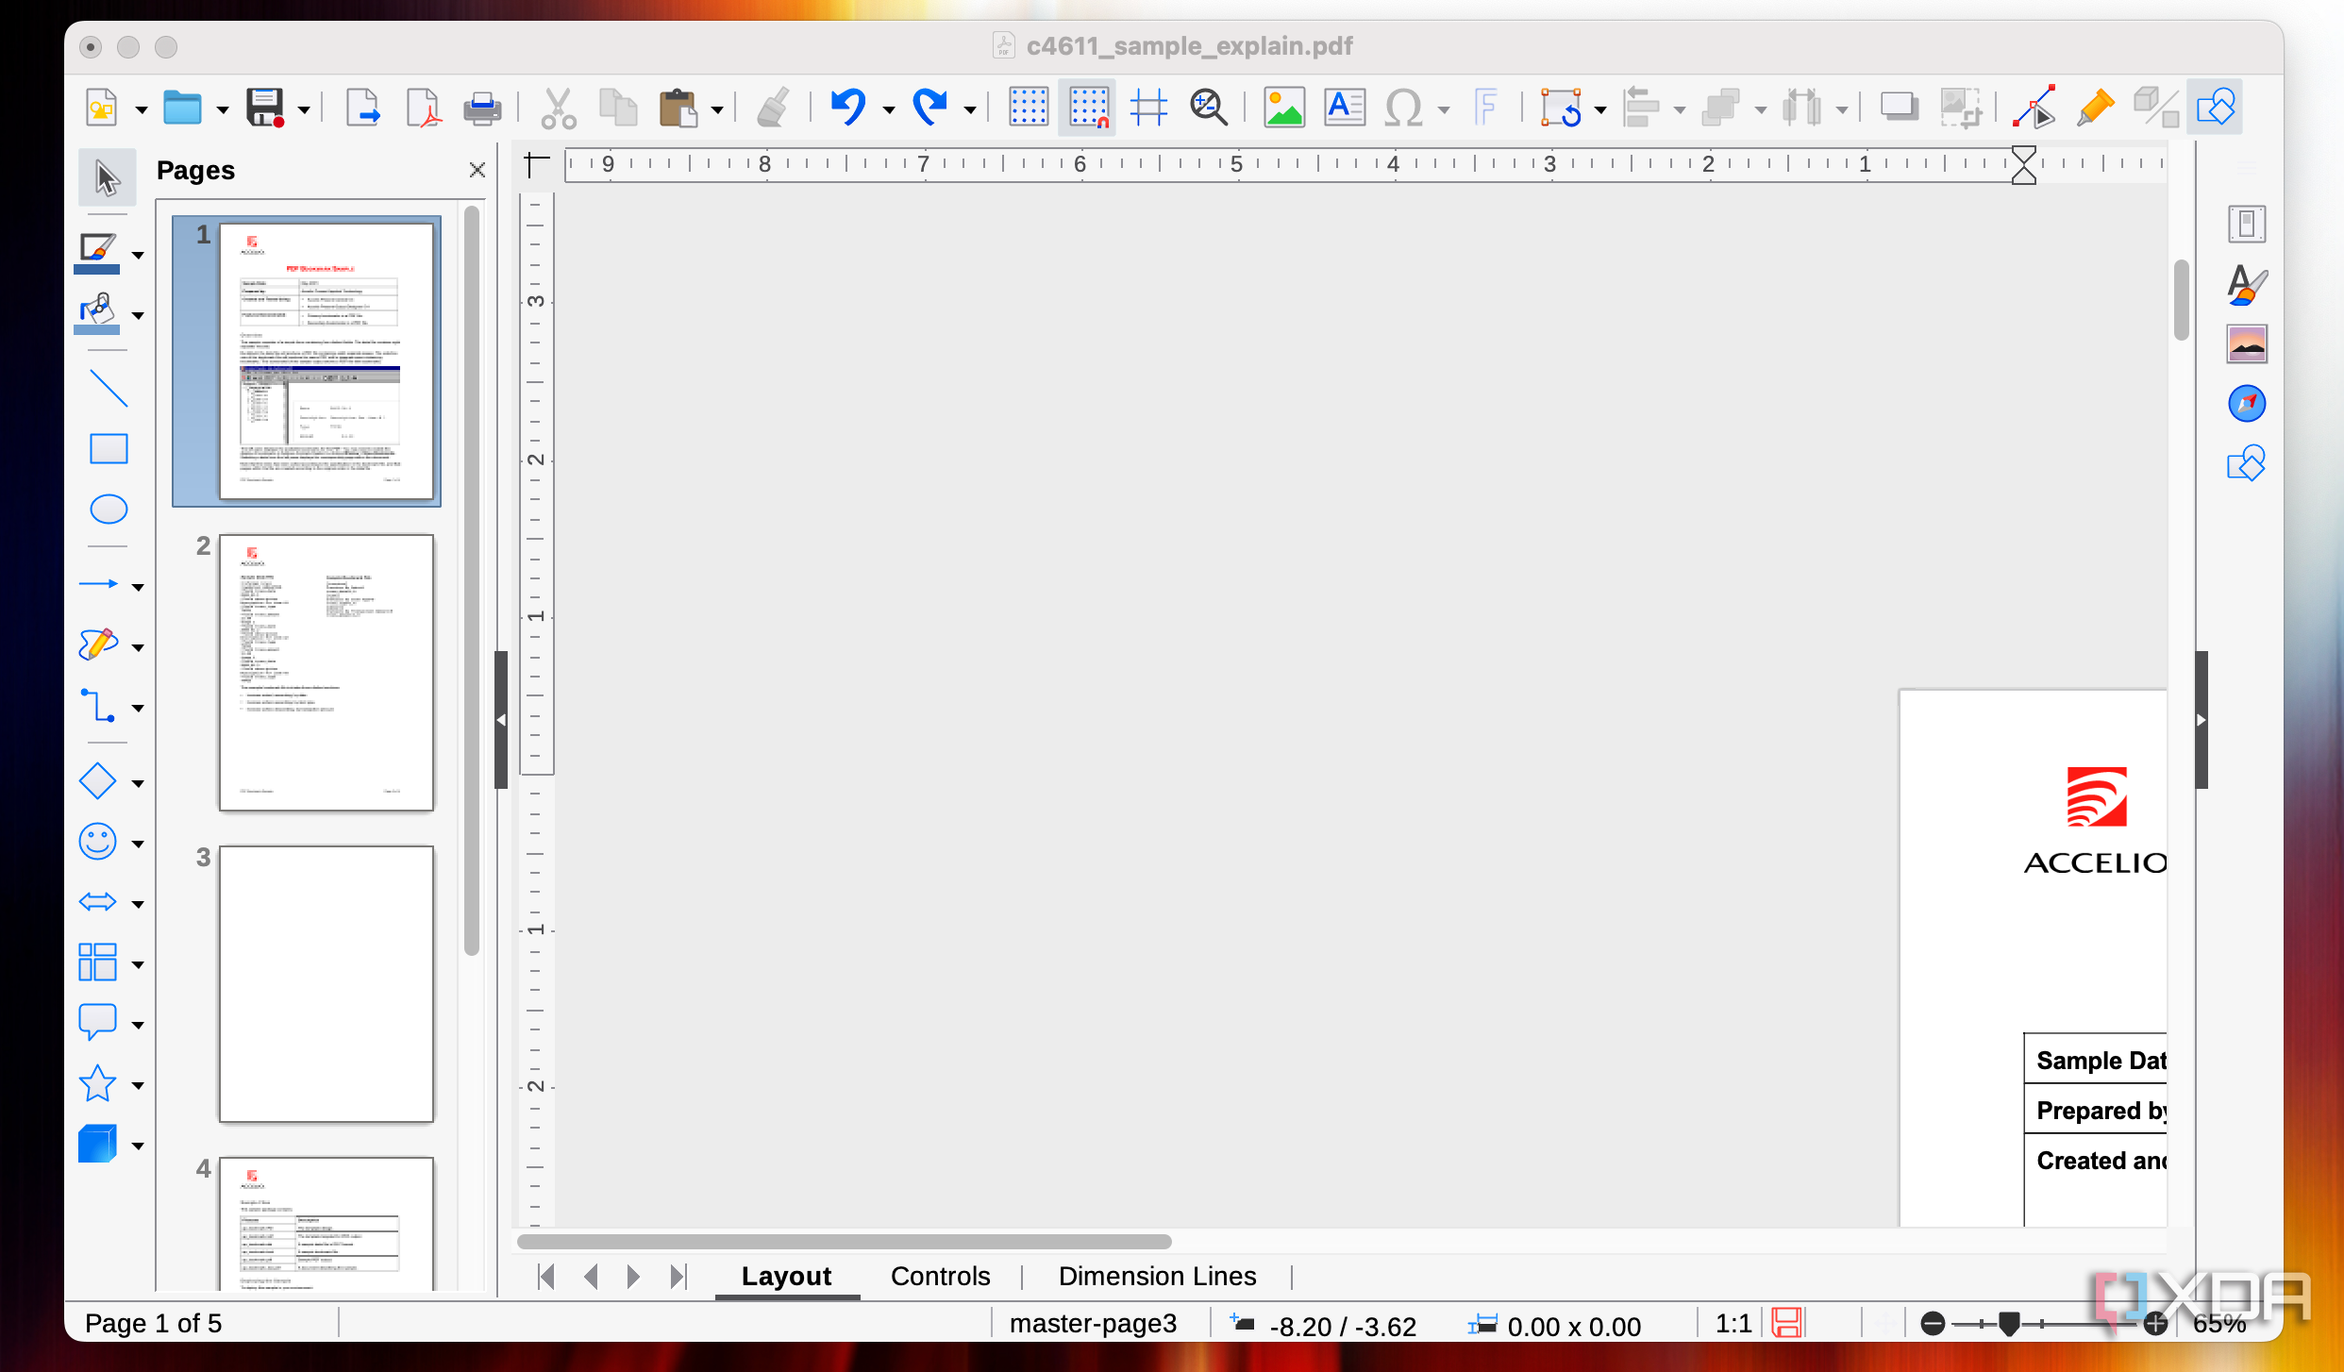Click Export as PDF icon

pos(424,108)
